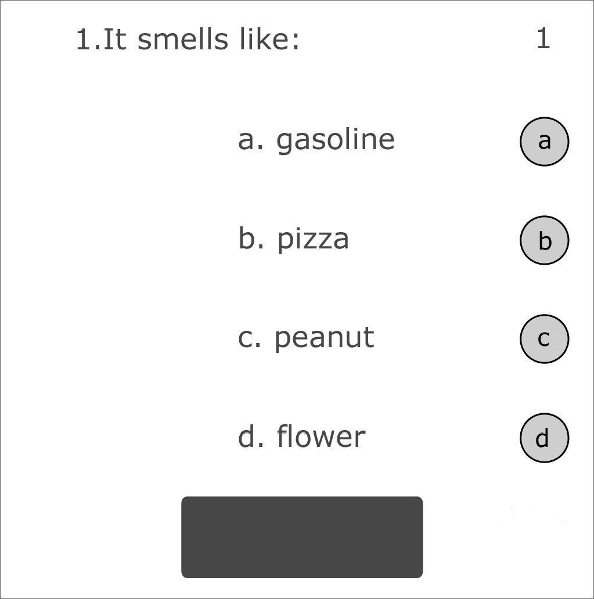594x599 pixels.
Task: Select the circular 'a' answer button
Action: coord(544,140)
